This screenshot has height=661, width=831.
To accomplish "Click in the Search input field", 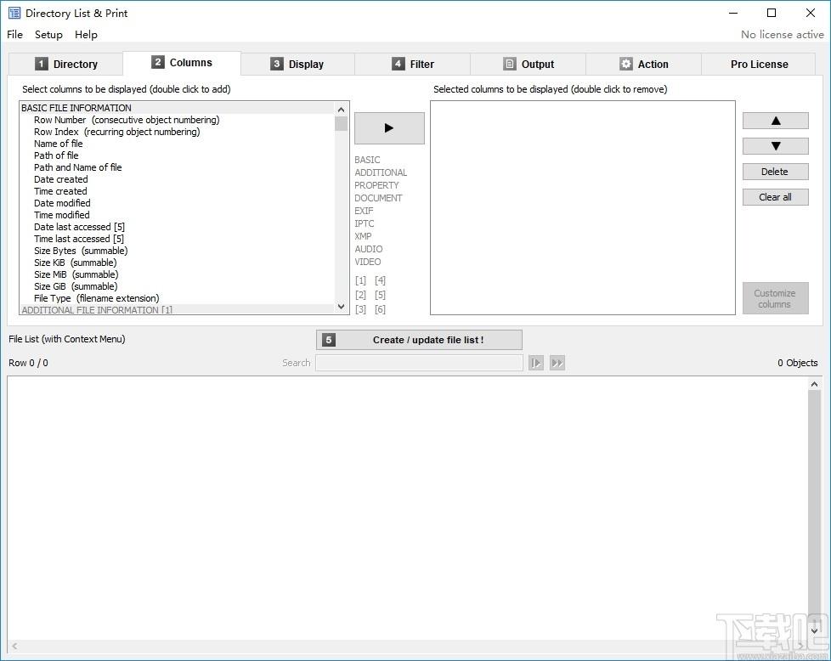I will 419,363.
